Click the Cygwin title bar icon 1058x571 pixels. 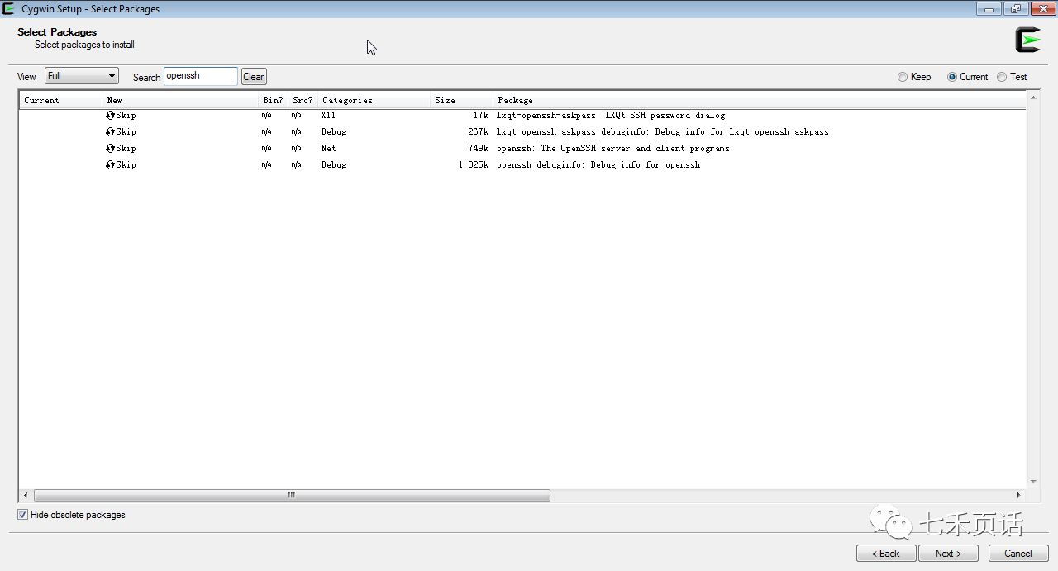(9, 9)
